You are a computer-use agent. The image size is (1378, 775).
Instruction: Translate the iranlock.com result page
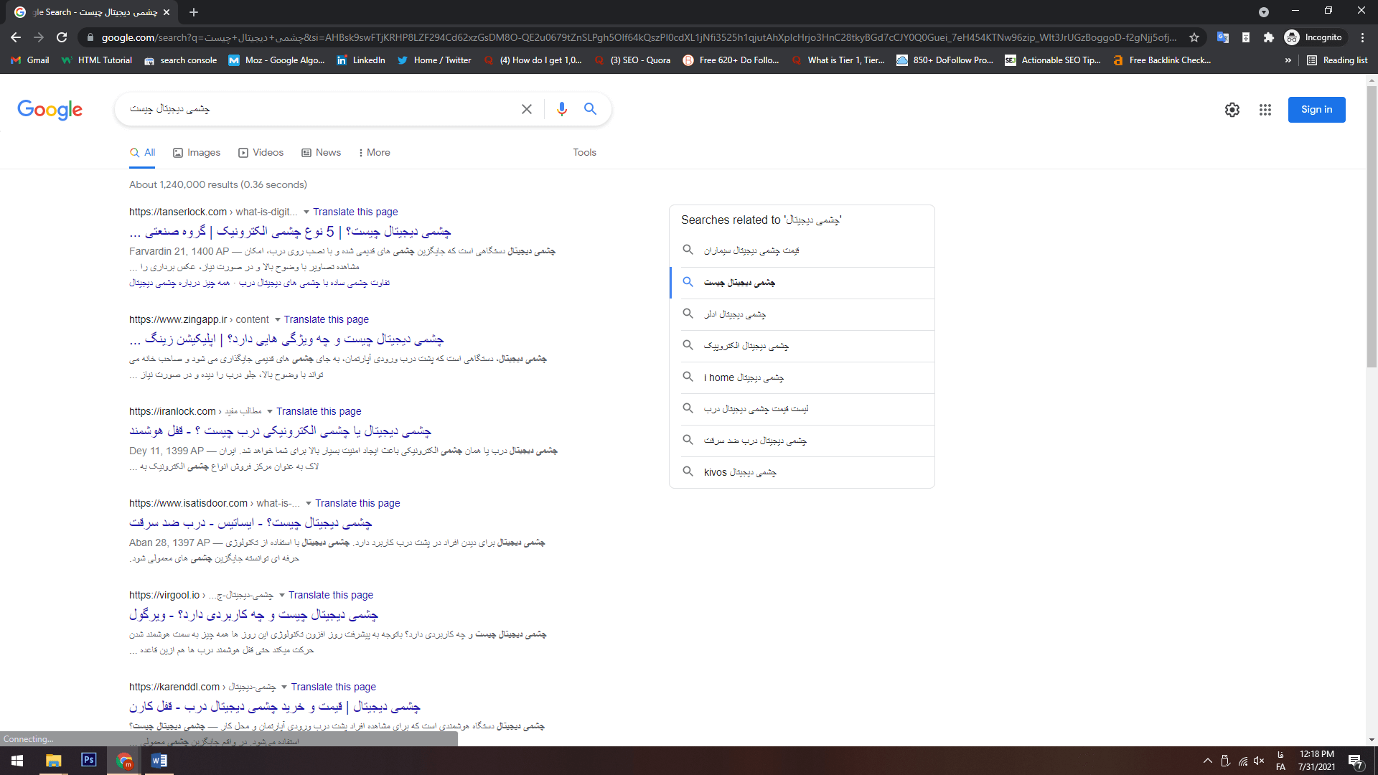click(319, 412)
